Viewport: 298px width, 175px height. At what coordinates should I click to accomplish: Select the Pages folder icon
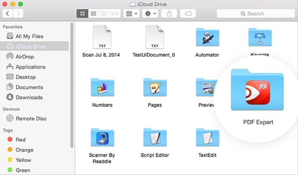tap(155, 87)
